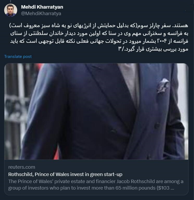Click the Translate post link
The height and width of the screenshot is (200, 194).
(x=18, y=57)
